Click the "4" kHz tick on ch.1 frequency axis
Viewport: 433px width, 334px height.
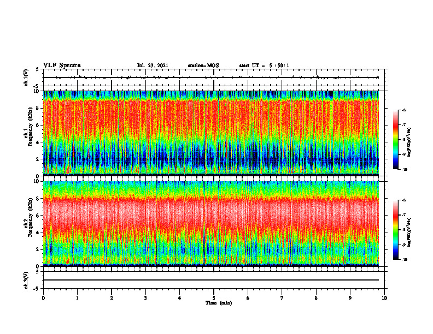point(38,142)
